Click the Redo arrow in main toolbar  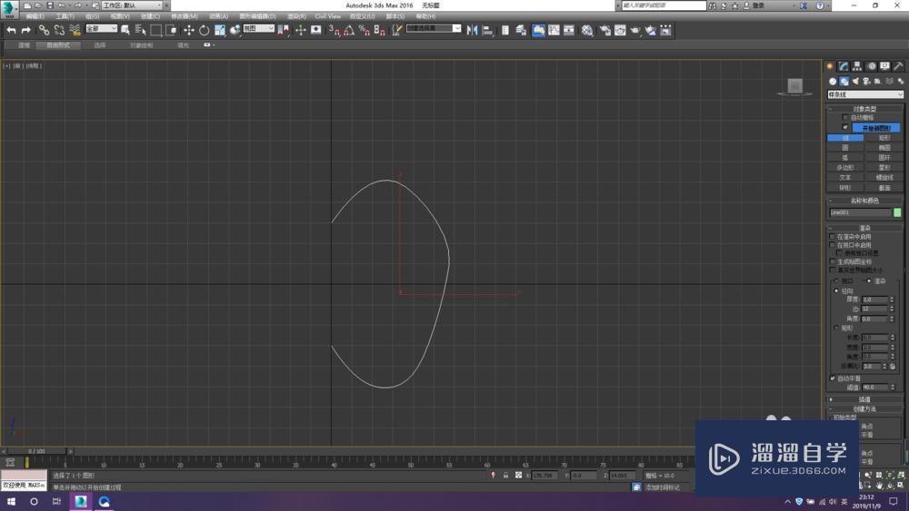point(26,30)
